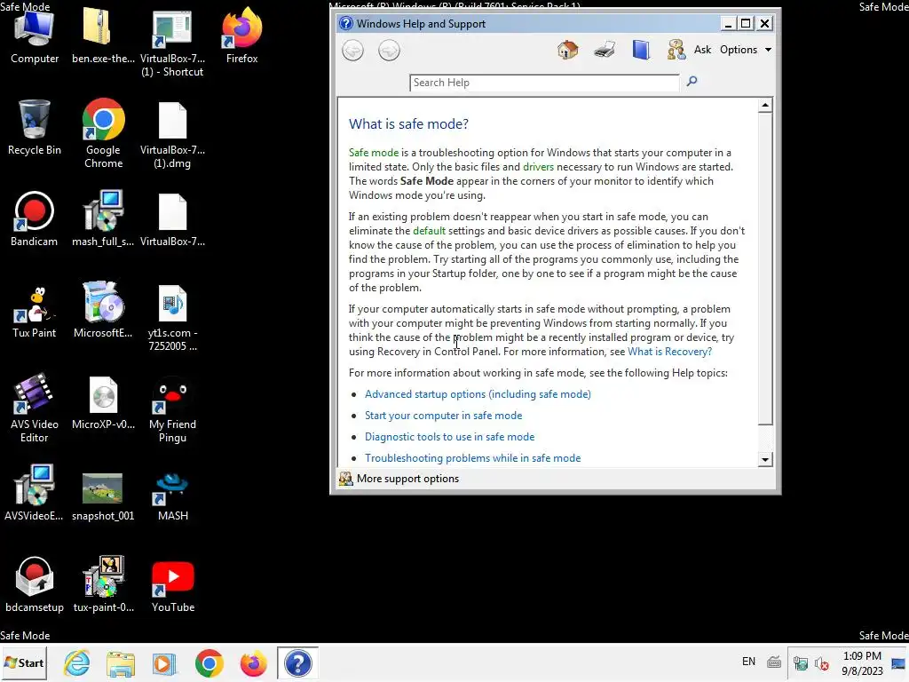Viewport: 909px width, 682px height.
Task: Launch Internet Explorer from taskbar
Action: click(76, 662)
